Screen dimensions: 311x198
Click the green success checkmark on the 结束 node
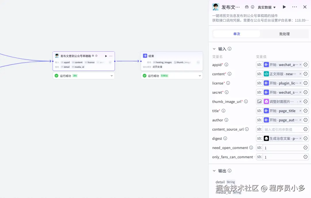(144, 76)
